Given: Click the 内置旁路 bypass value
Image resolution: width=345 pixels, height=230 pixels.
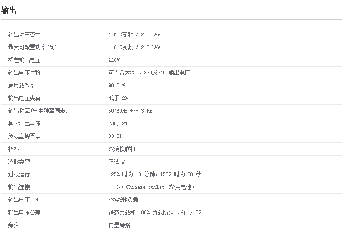Looking at the screenshot, I should pos(119,225).
